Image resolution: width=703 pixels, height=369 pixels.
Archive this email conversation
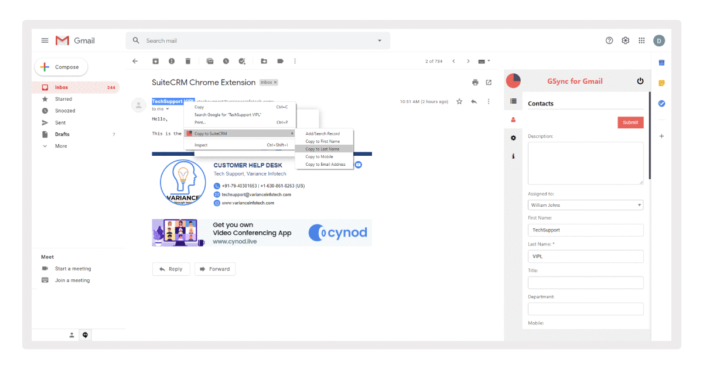tap(155, 61)
